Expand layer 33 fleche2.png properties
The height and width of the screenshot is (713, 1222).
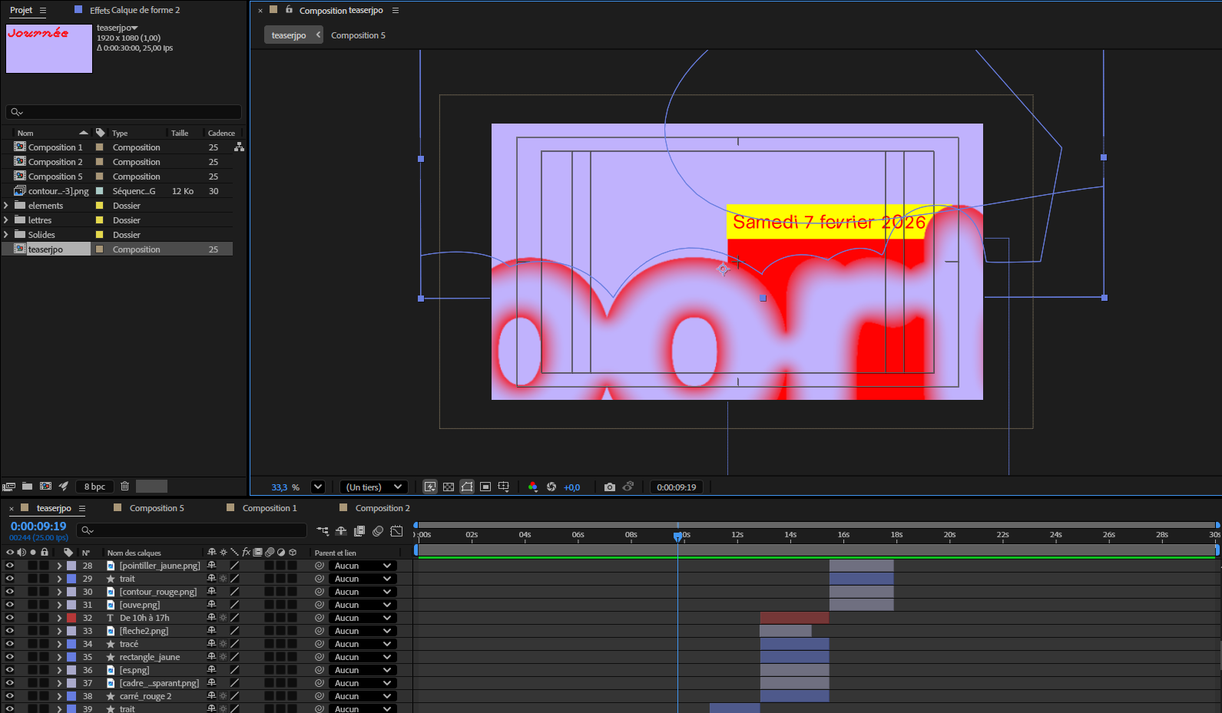point(59,631)
